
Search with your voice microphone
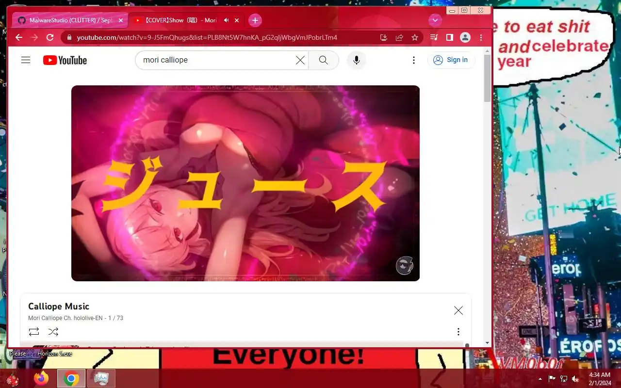tap(357, 60)
